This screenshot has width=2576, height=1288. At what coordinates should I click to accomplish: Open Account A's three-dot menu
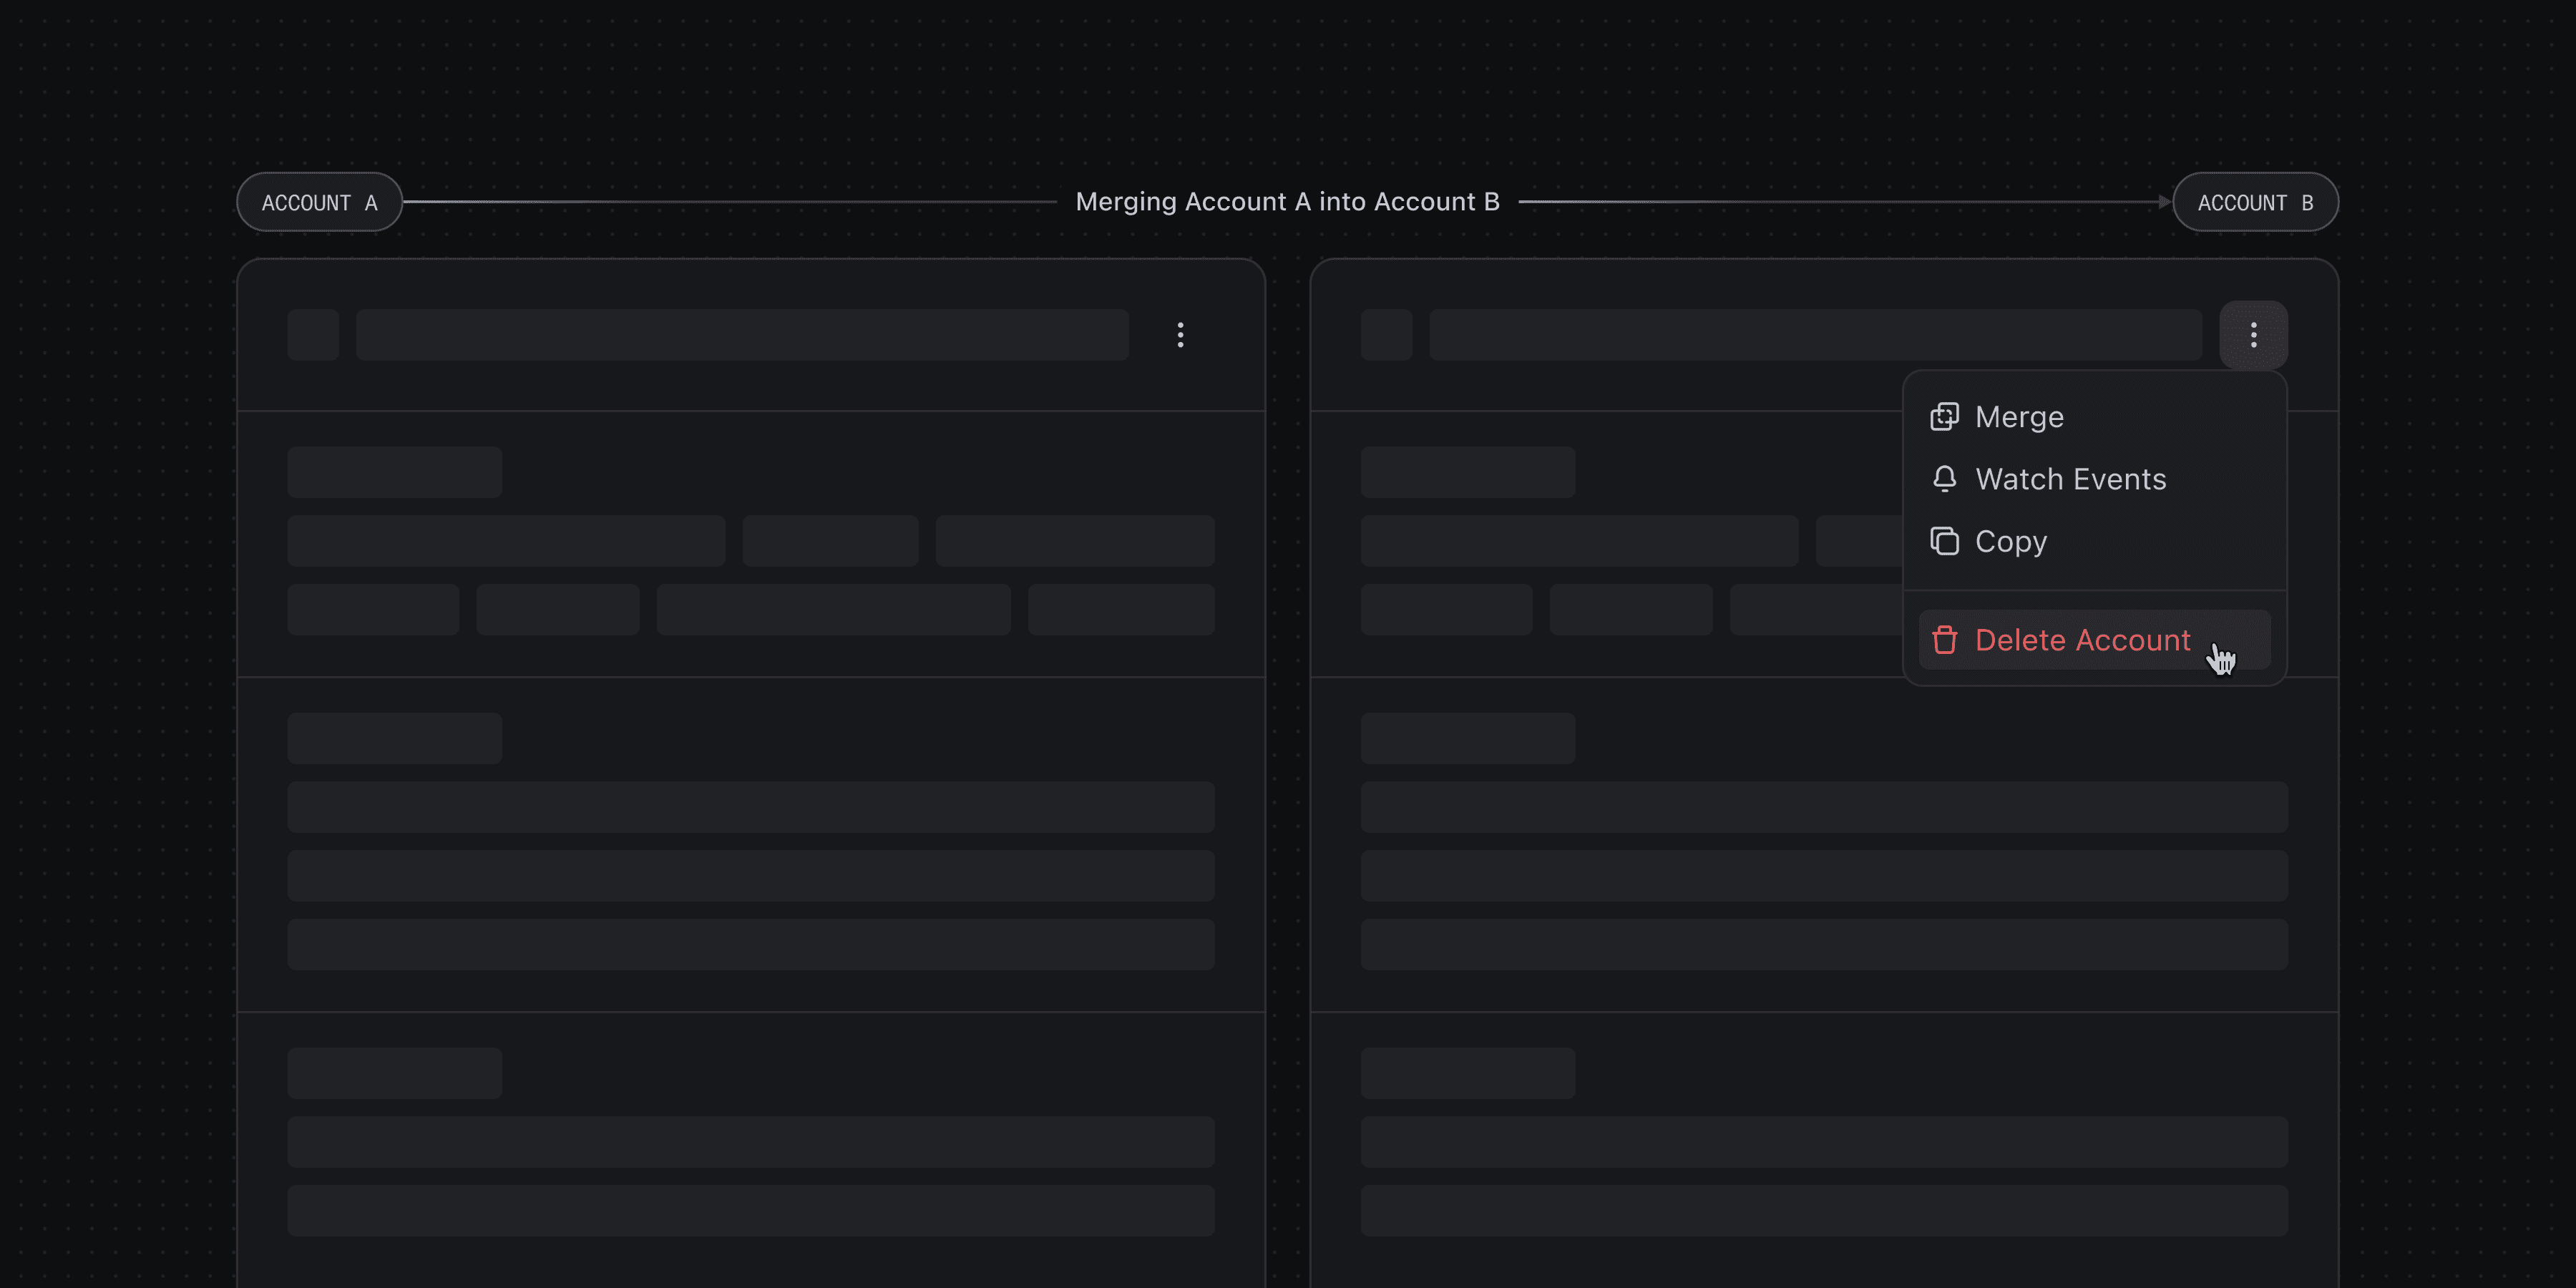pos(1180,335)
